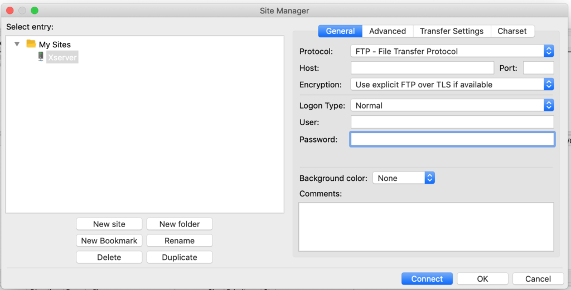Click into the Port input field
571x290 pixels.
point(538,68)
